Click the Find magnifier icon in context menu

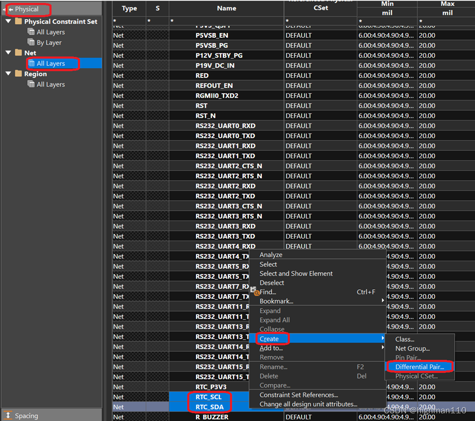pyautogui.click(x=255, y=291)
